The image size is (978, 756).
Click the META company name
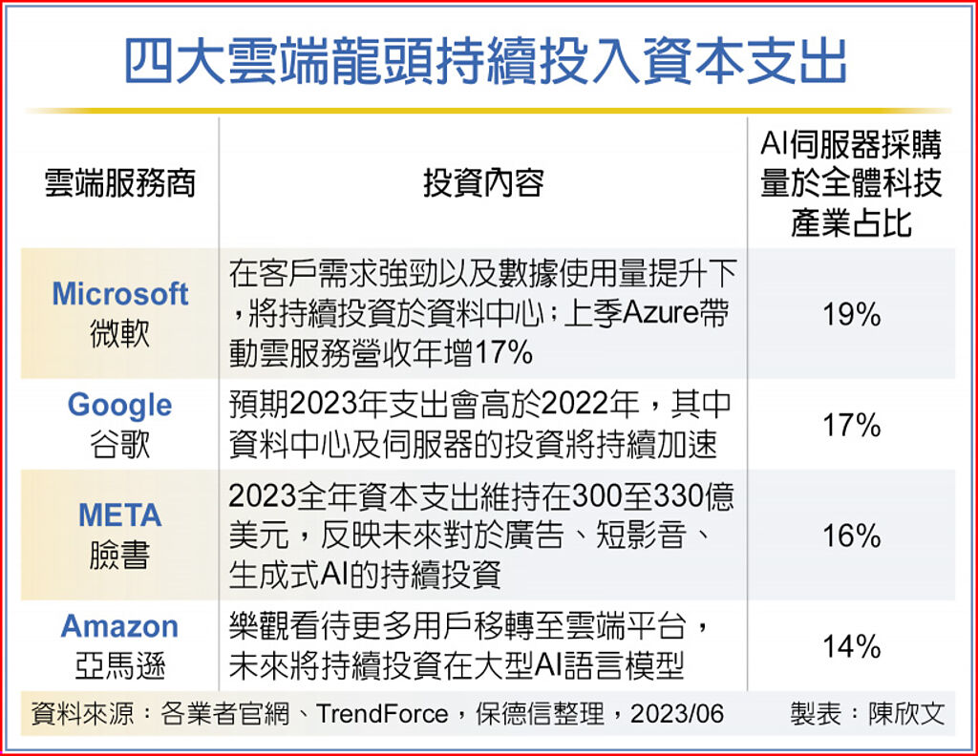coord(120,515)
